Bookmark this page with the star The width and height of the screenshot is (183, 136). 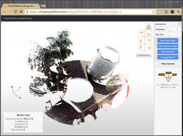coord(154,12)
